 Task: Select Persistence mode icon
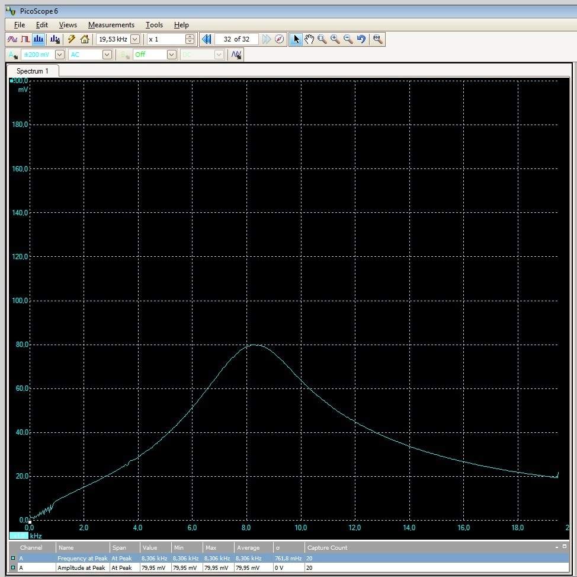(25, 39)
